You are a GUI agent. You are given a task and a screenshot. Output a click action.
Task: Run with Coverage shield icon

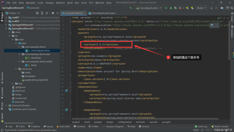click(x=176, y=8)
